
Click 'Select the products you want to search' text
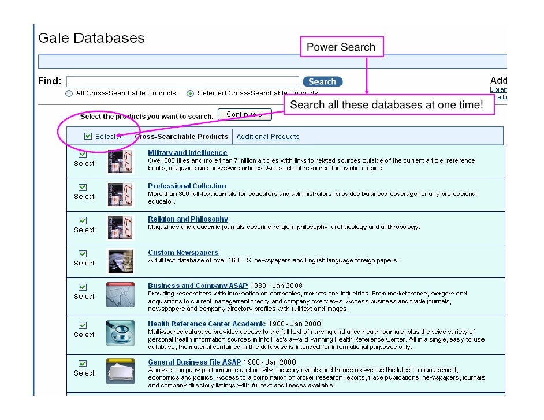tap(147, 117)
